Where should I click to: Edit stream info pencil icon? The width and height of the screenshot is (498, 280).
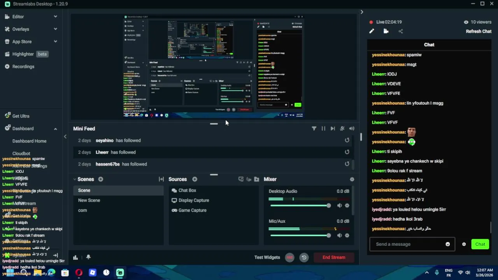pyautogui.click(x=372, y=31)
